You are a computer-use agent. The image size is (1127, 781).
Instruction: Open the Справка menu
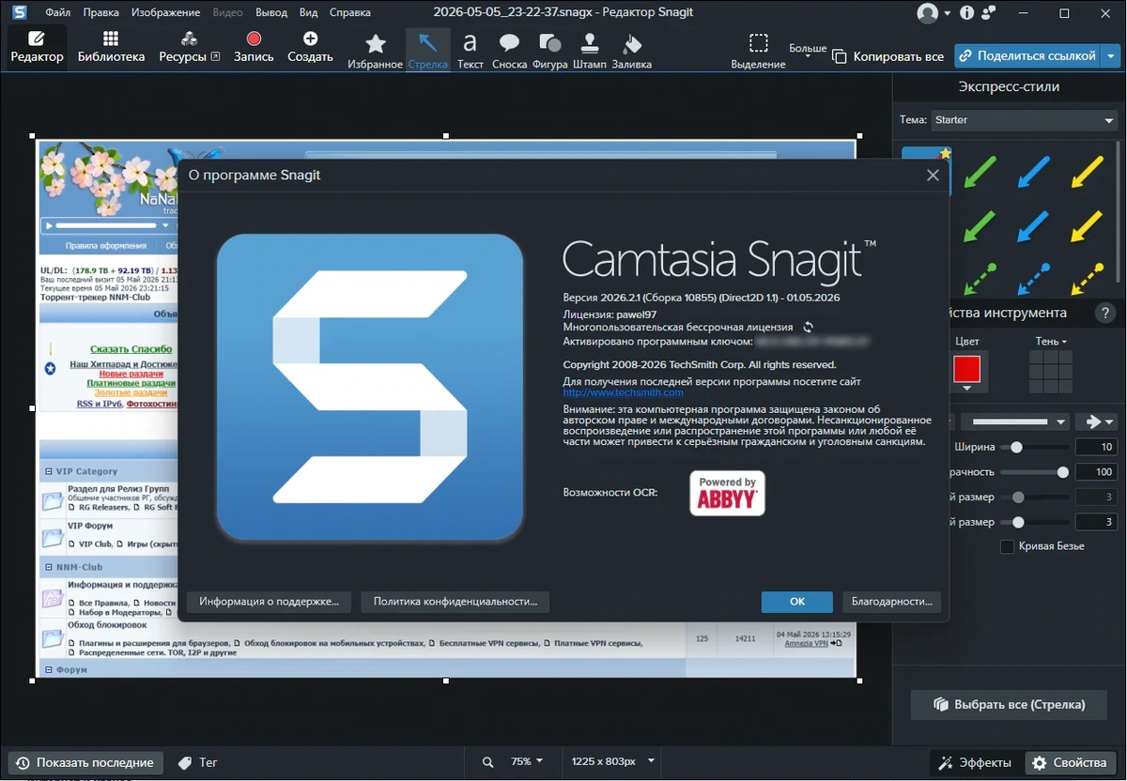350,12
